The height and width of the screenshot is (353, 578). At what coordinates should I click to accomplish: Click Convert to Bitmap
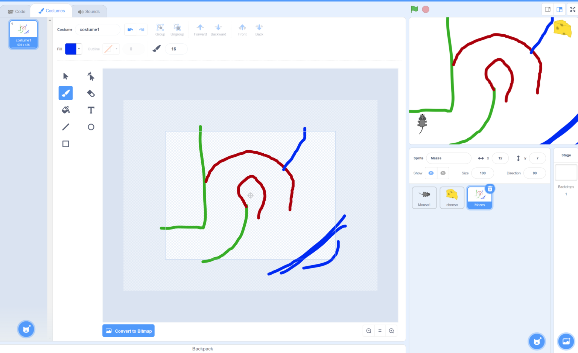tap(128, 330)
